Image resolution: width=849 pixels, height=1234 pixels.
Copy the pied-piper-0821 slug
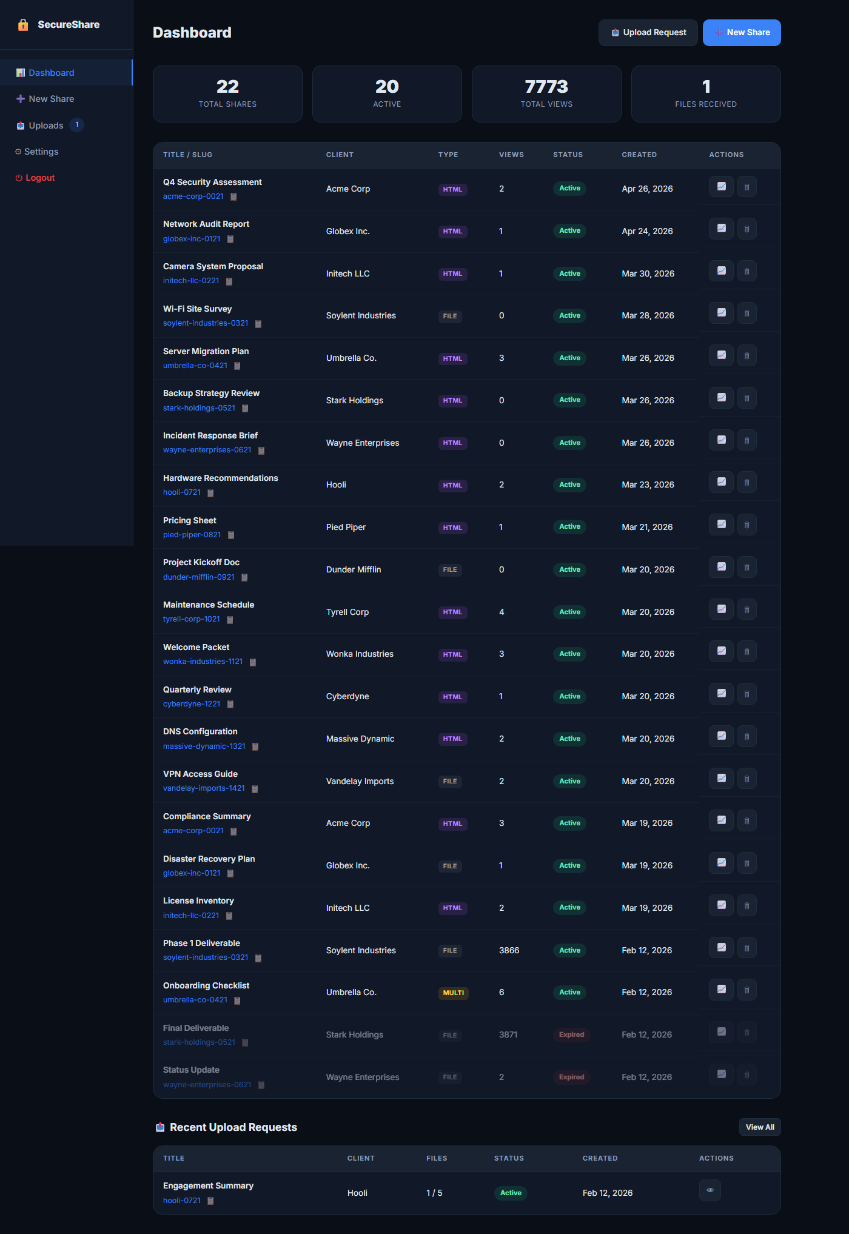[x=231, y=535]
